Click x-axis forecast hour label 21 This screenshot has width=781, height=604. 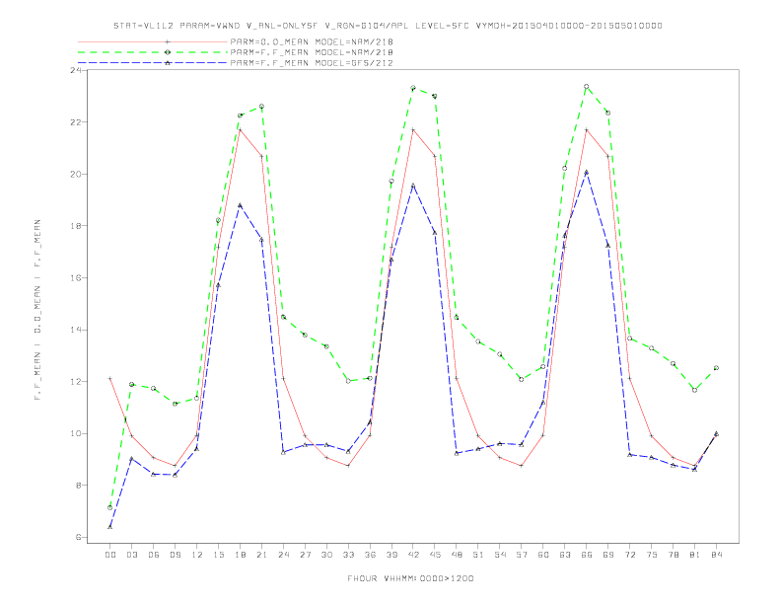point(261,555)
